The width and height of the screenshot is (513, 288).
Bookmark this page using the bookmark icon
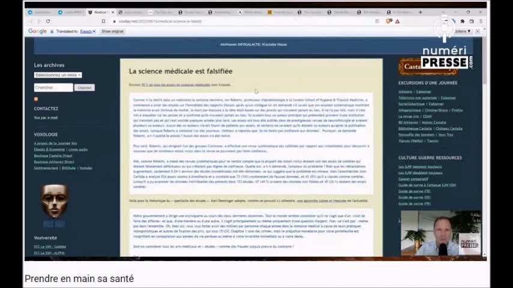[103, 21]
